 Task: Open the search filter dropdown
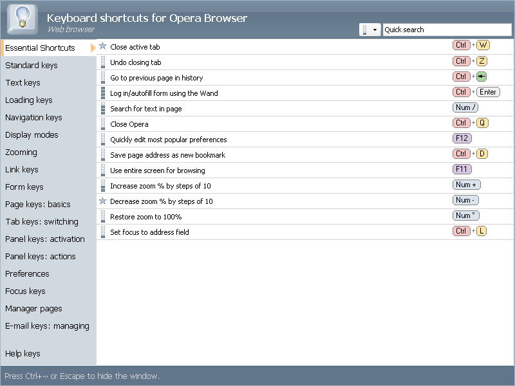pyautogui.click(x=370, y=30)
